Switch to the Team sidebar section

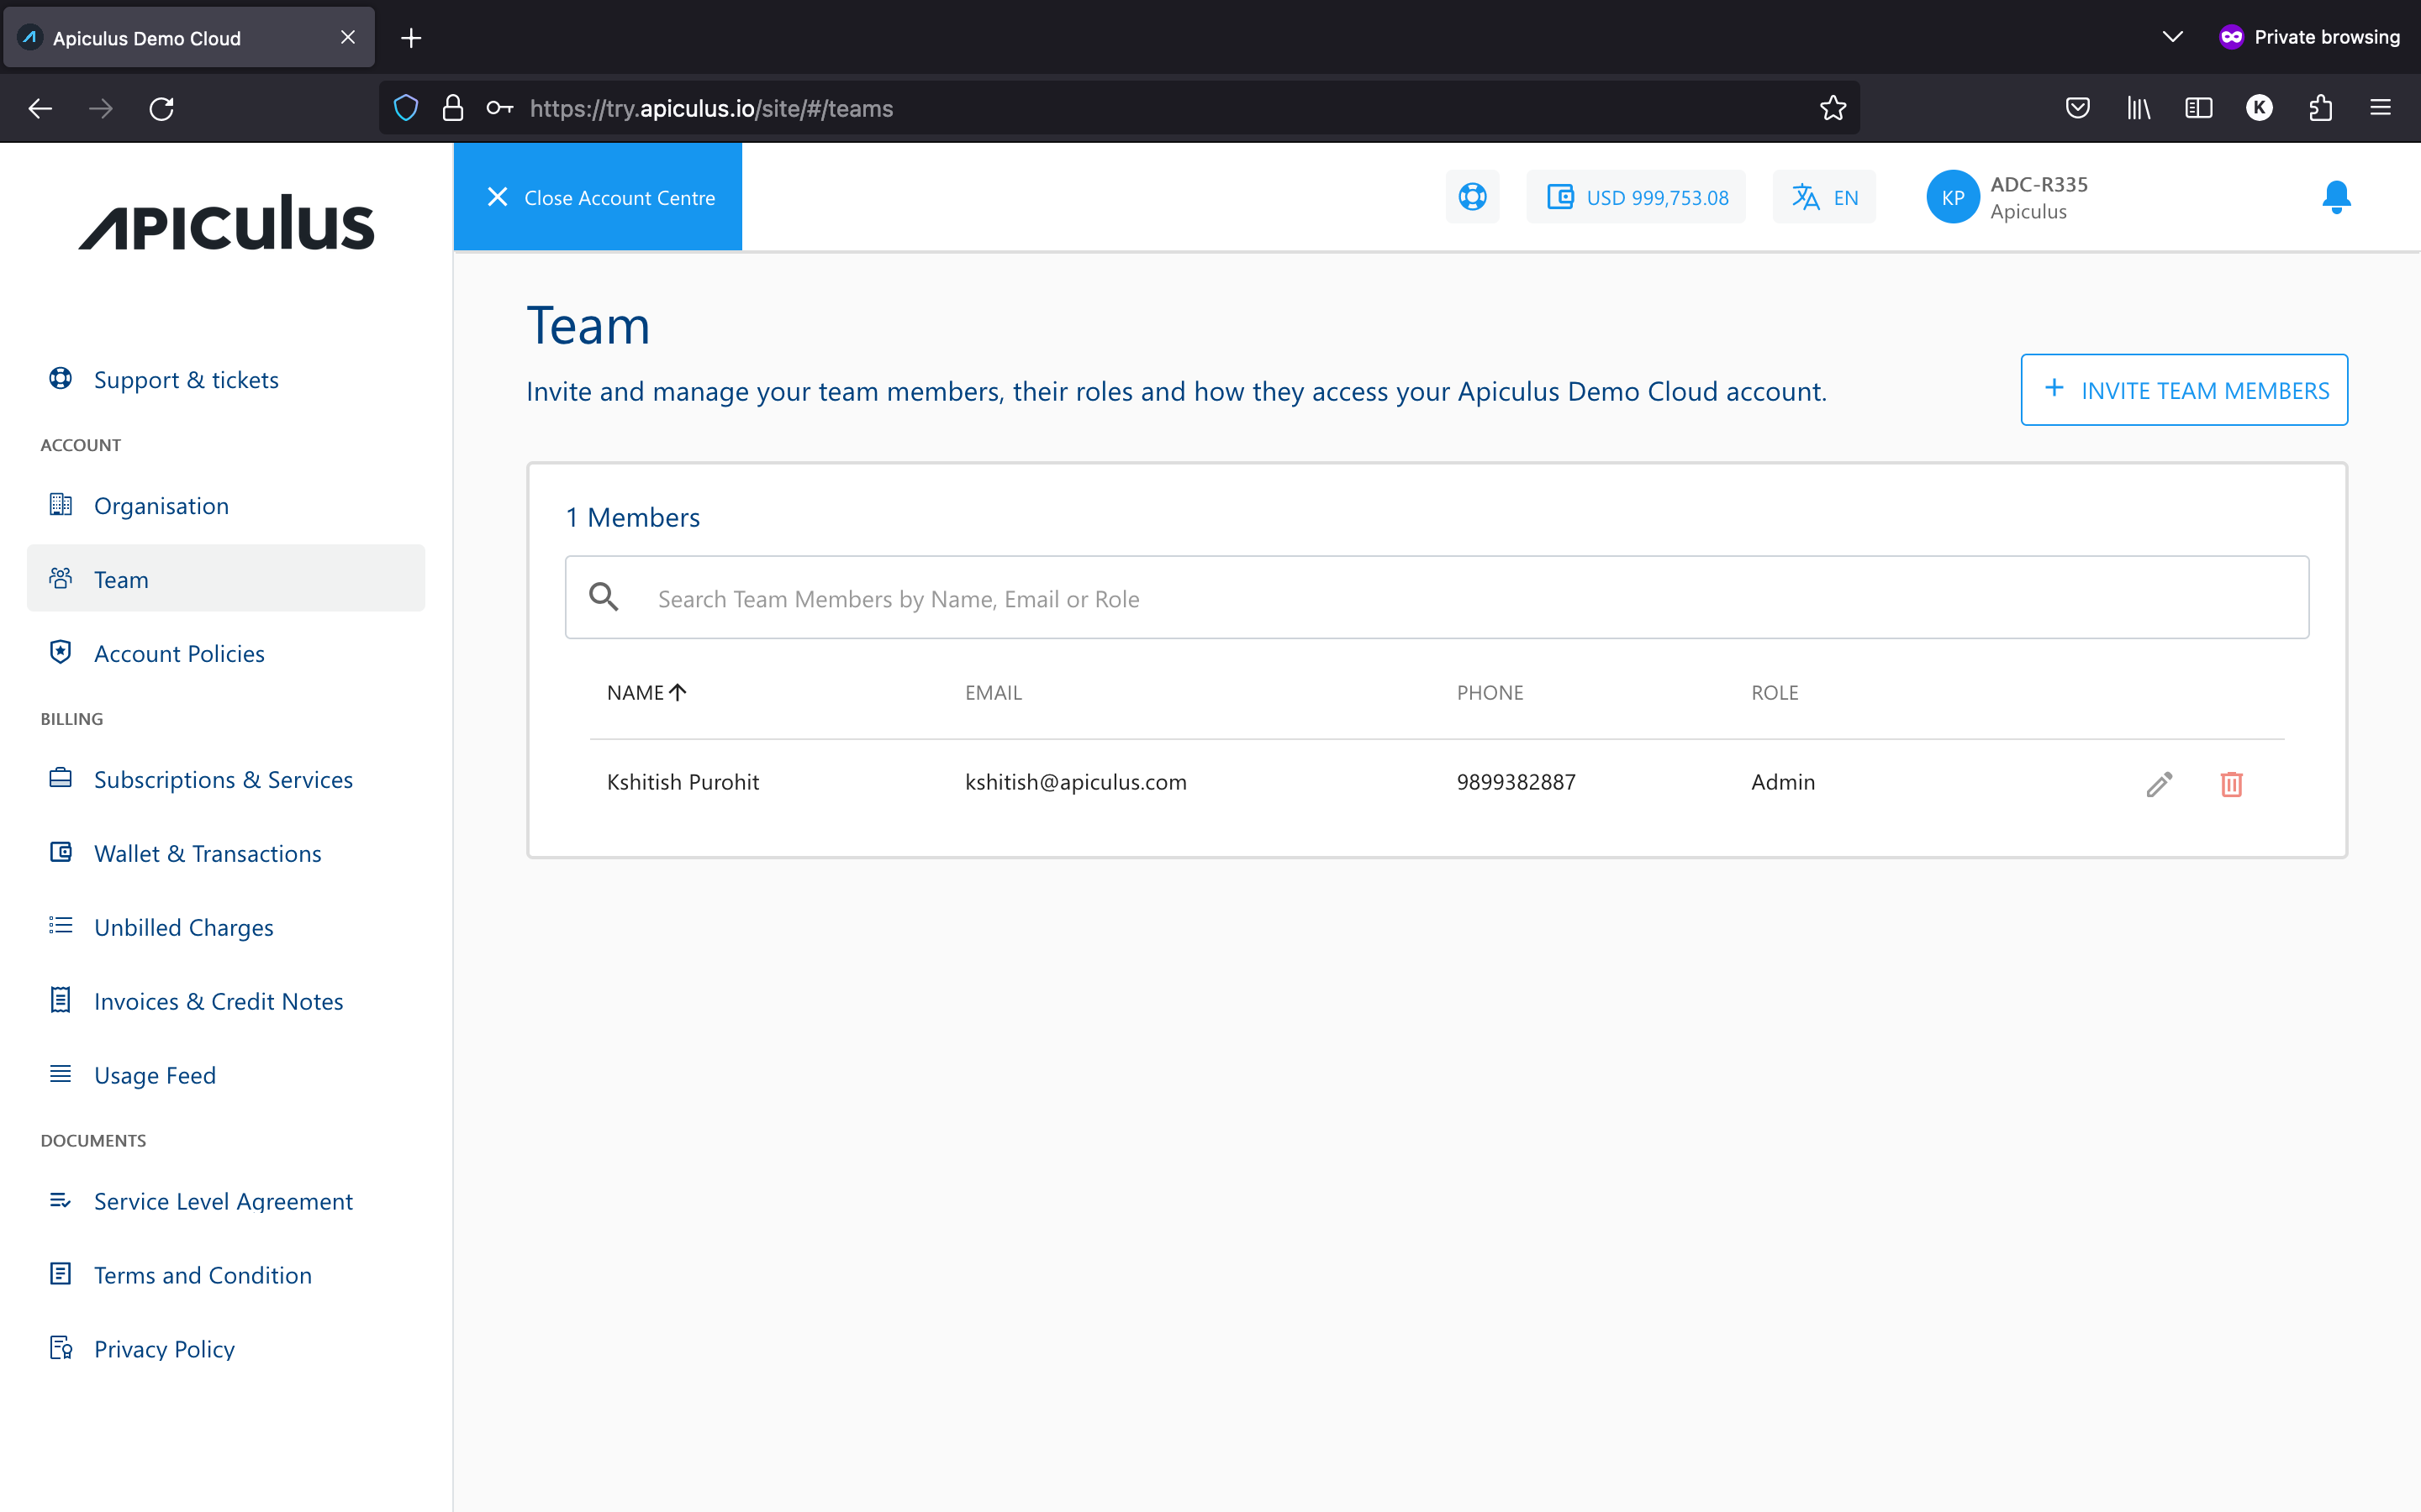coord(120,579)
